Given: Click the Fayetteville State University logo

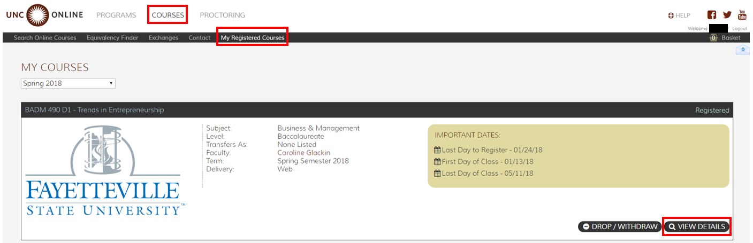Looking at the screenshot, I should tap(105, 171).
